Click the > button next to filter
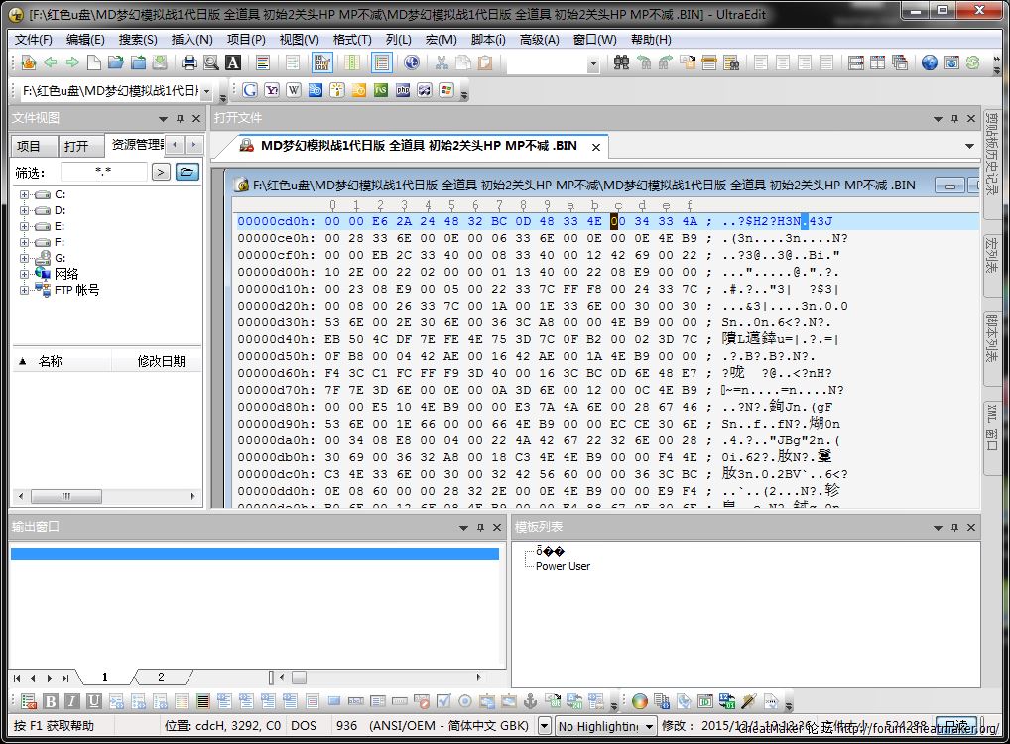1010x744 pixels. tap(161, 172)
